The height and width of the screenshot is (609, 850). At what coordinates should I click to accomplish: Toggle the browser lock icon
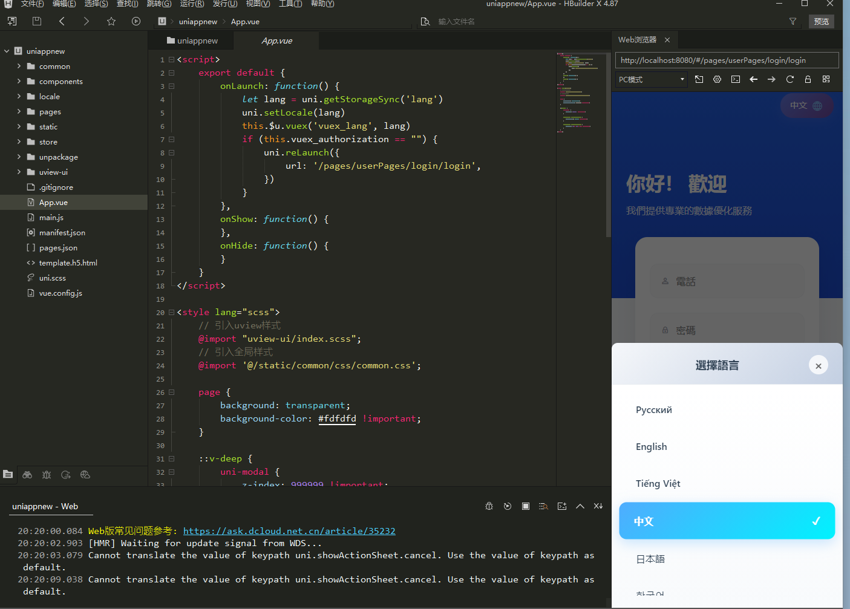coord(808,79)
